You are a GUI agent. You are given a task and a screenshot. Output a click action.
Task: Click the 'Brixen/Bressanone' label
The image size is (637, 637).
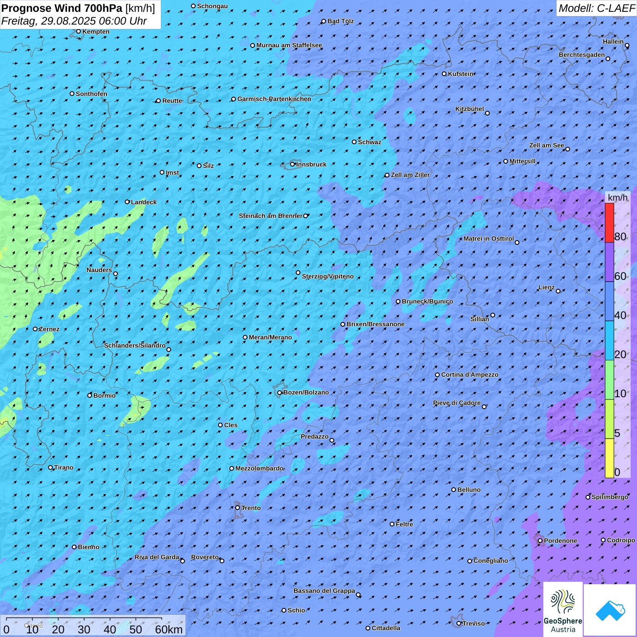375,324
